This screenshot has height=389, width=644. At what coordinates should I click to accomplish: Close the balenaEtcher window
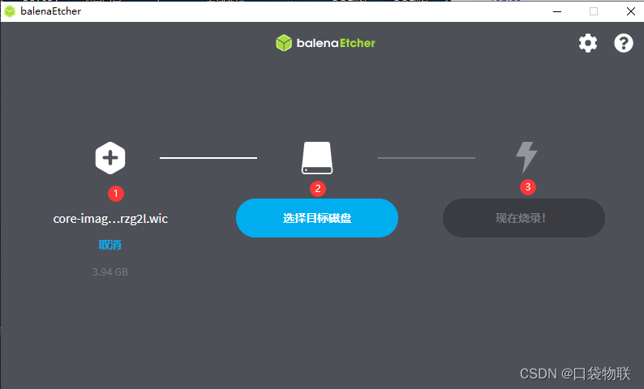pyautogui.click(x=631, y=11)
